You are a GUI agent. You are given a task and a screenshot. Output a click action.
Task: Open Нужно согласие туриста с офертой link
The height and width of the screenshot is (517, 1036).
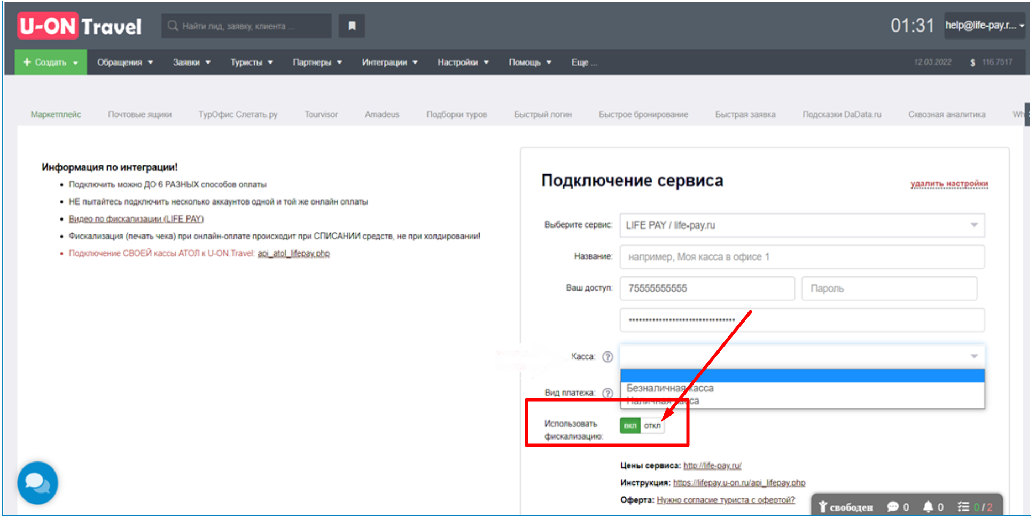726,500
